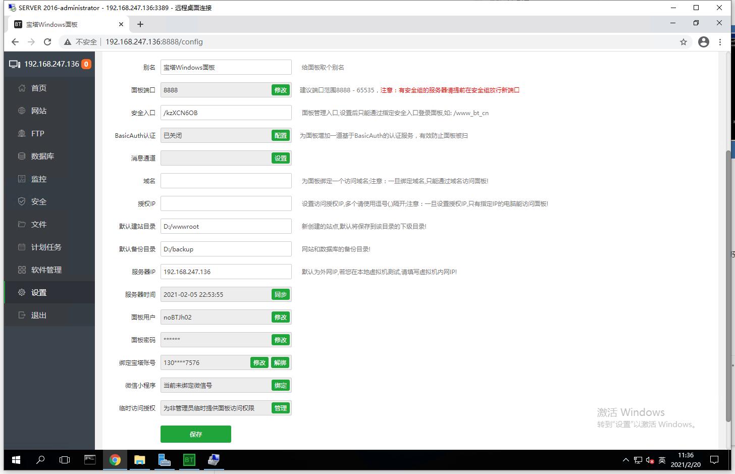Click 设置 button for 消息通道
This screenshot has height=474, width=735.
point(281,158)
